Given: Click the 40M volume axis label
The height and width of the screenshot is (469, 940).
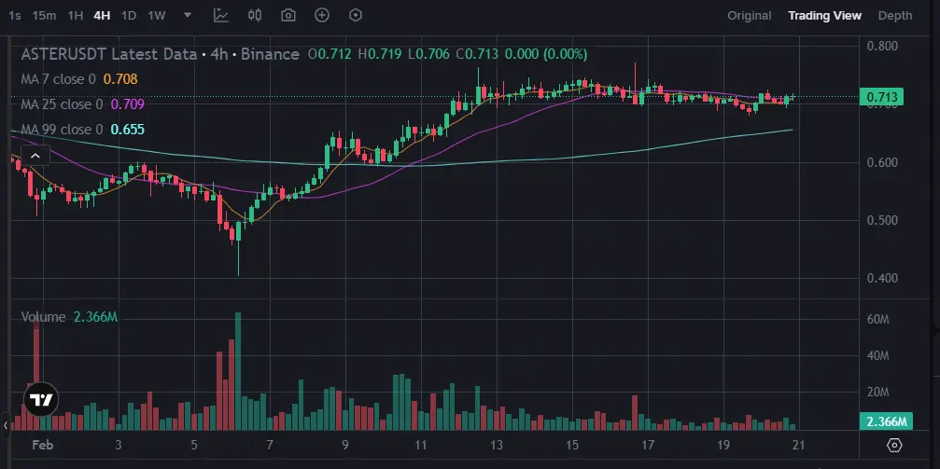Looking at the screenshot, I should click(877, 356).
